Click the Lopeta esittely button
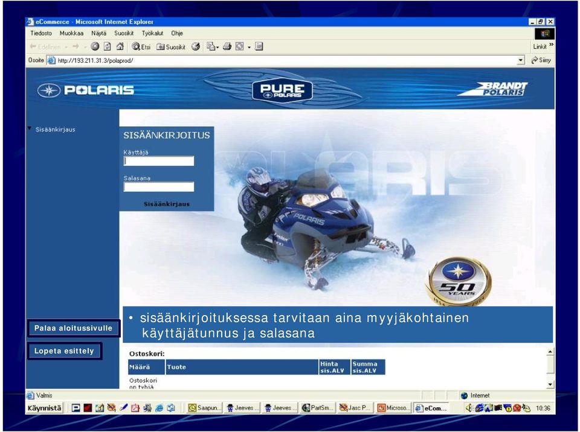 (x=65, y=351)
